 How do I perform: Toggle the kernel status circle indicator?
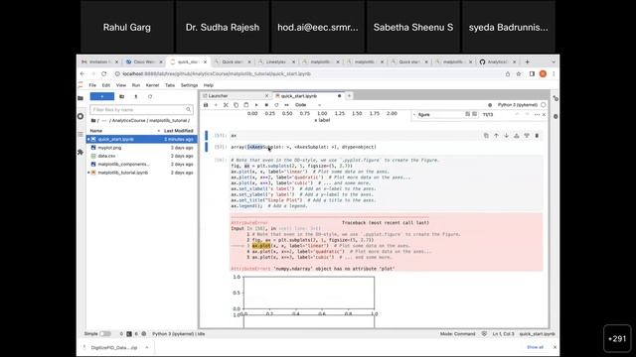544,105
